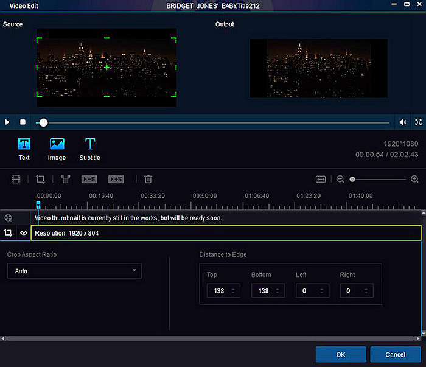Screen dimensions: 426x367
Task: Click the 1920*1080 resolution text
Action: point(400,144)
